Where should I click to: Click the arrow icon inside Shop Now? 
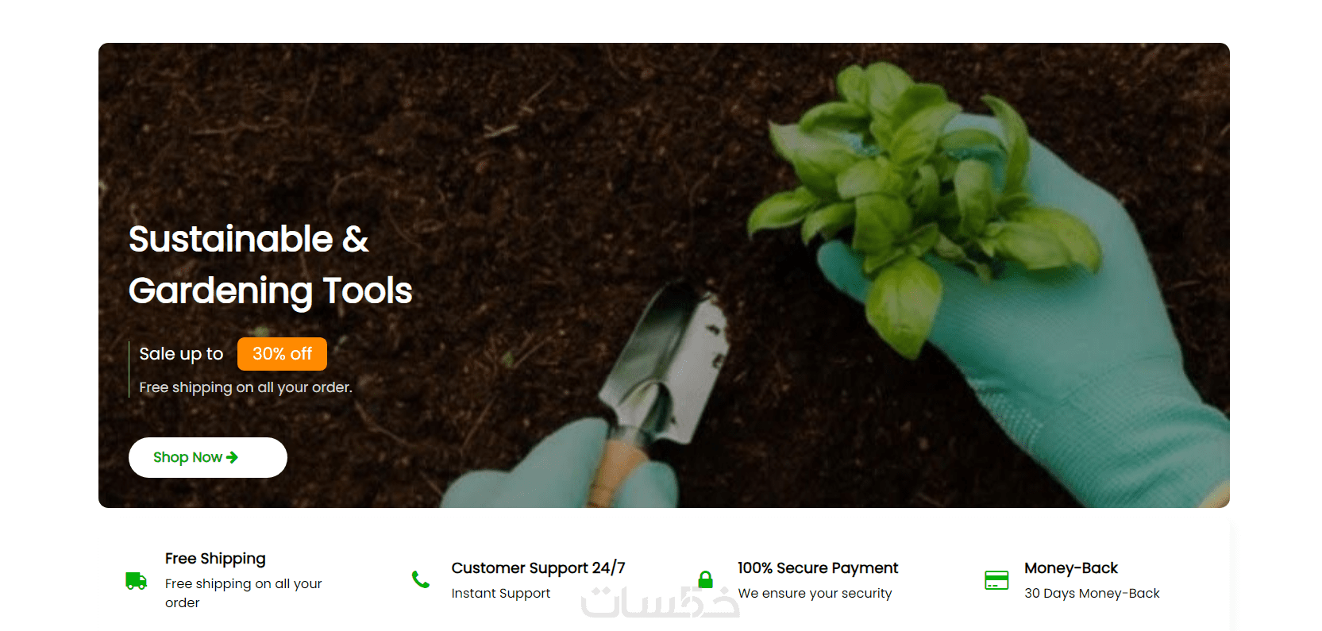point(232,457)
